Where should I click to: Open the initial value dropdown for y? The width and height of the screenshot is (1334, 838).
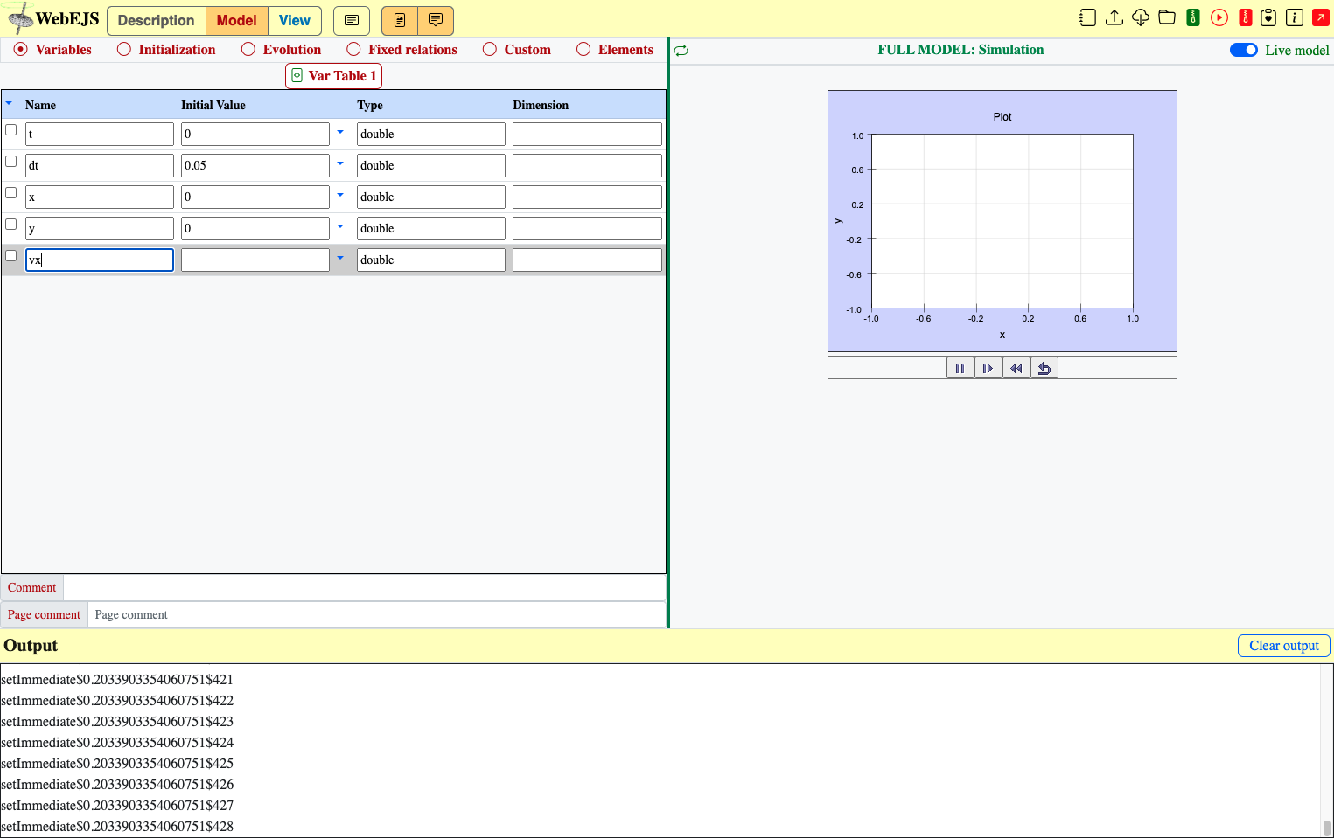pos(340,227)
